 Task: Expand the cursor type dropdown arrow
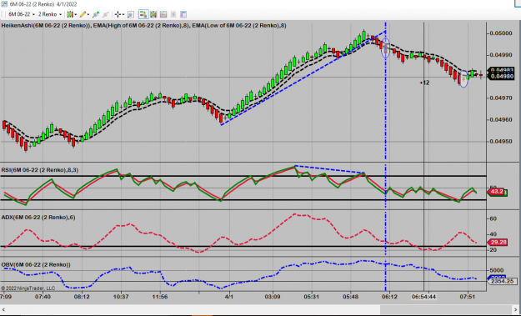(123, 14)
